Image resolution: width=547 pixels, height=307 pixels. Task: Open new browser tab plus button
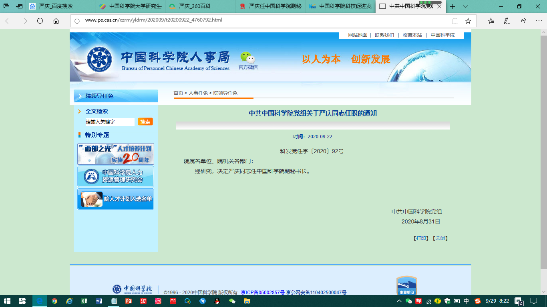(x=453, y=6)
